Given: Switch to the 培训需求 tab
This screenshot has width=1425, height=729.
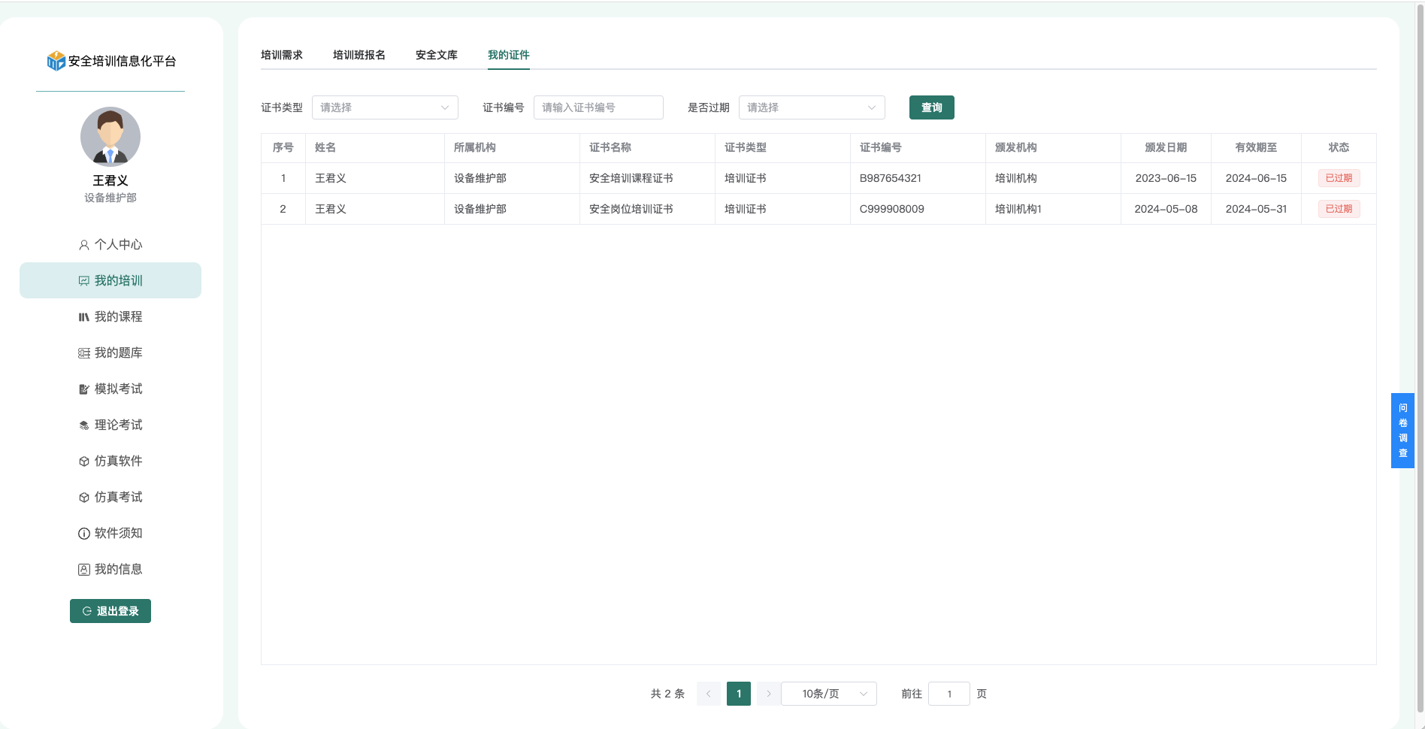Looking at the screenshot, I should click(x=282, y=55).
